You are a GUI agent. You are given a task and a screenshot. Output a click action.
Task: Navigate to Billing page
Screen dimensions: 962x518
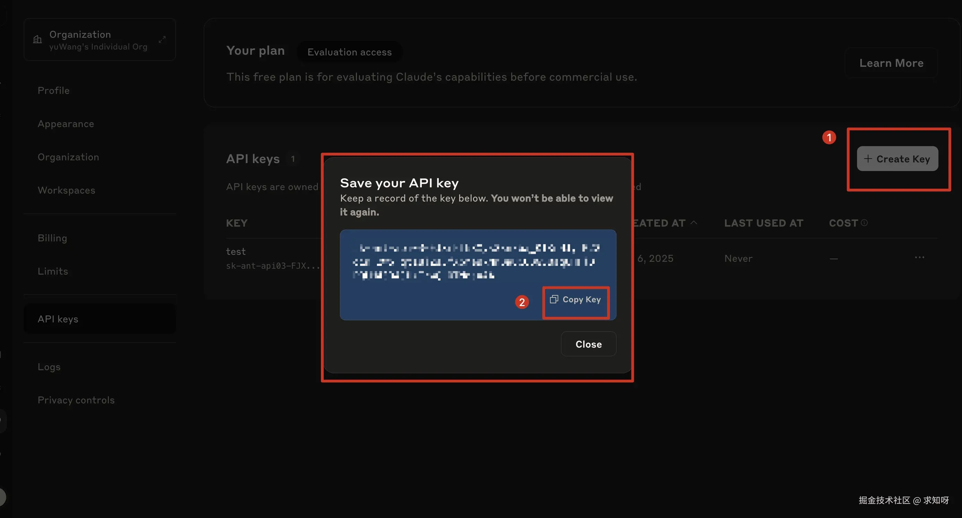coord(52,238)
